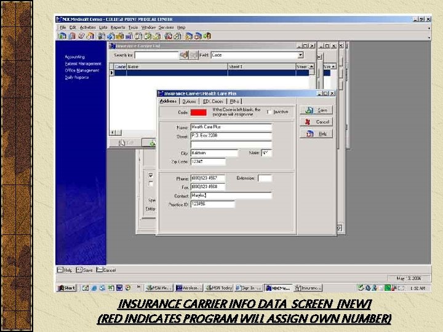
Task: Click green Referring Provider List toolbar icon
Action: (x=148, y=36)
